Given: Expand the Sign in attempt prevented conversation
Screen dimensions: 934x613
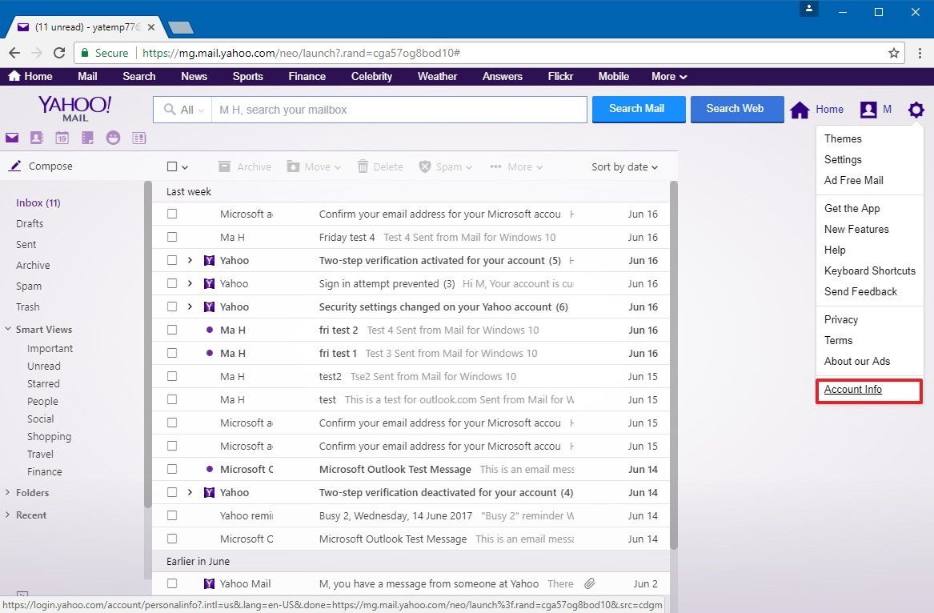Looking at the screenshot, I should point(190,283).
